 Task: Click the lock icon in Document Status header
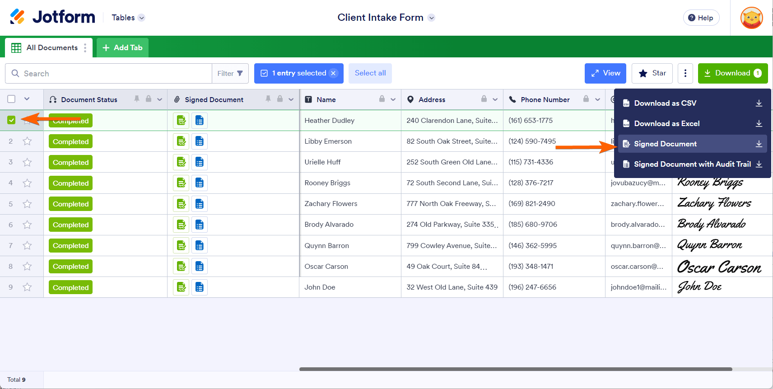[x=148, y=99]
